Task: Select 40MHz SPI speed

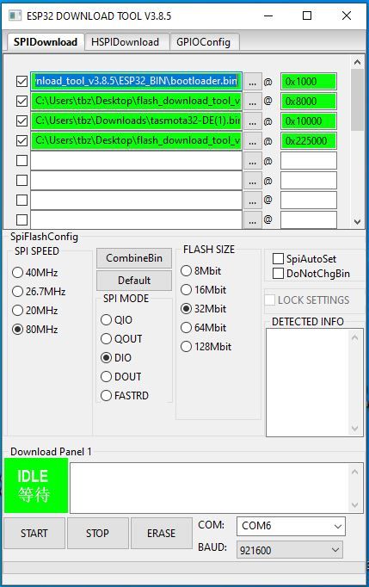Action: (x=34, y=273)
